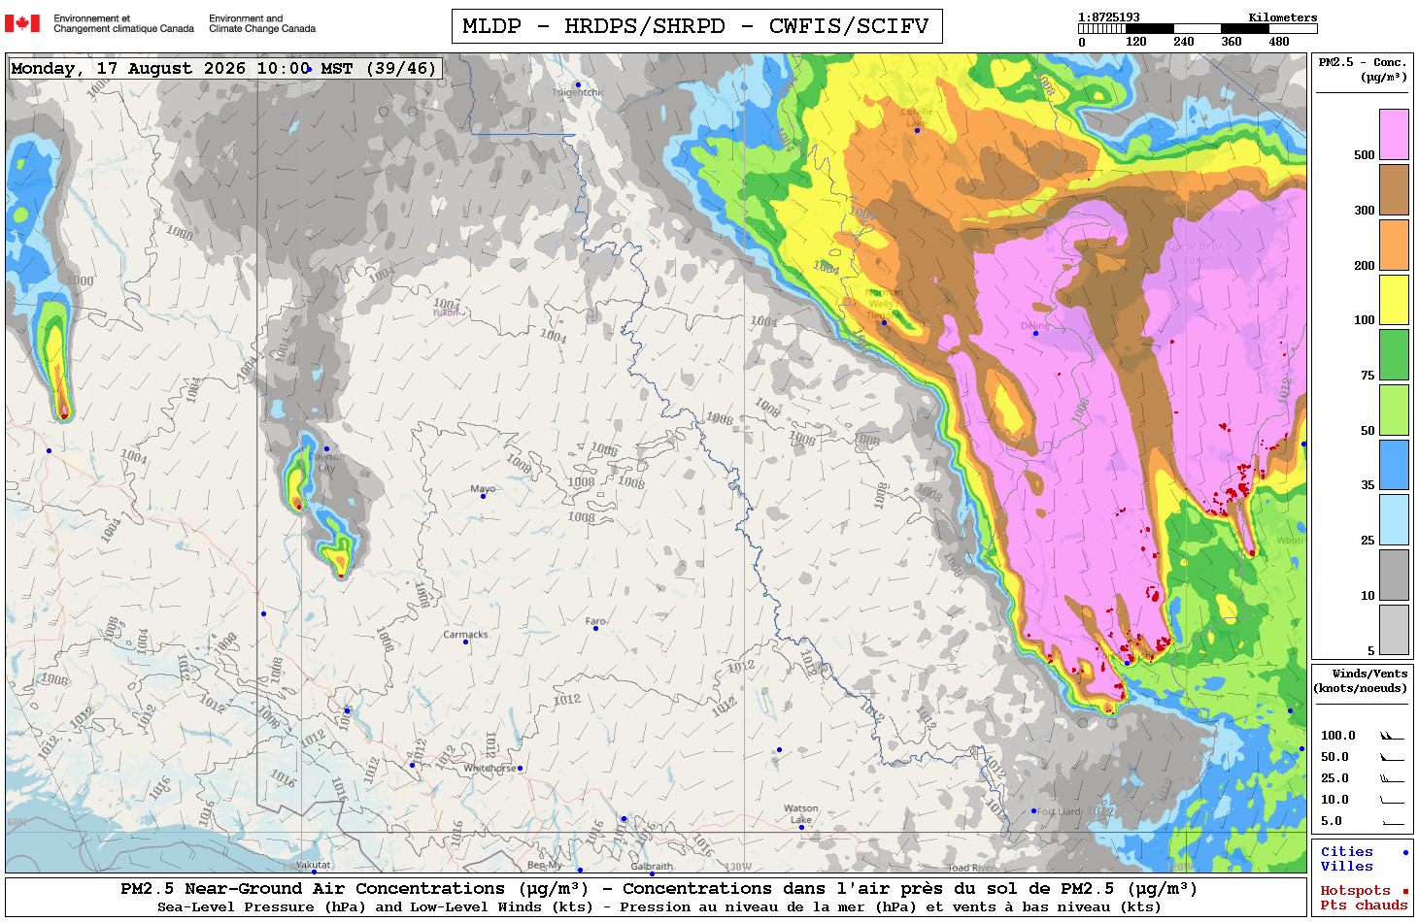Screen dimensions: 1418x922
Task: Select the pink above-500 concentration swatch
Action: 1394,134
